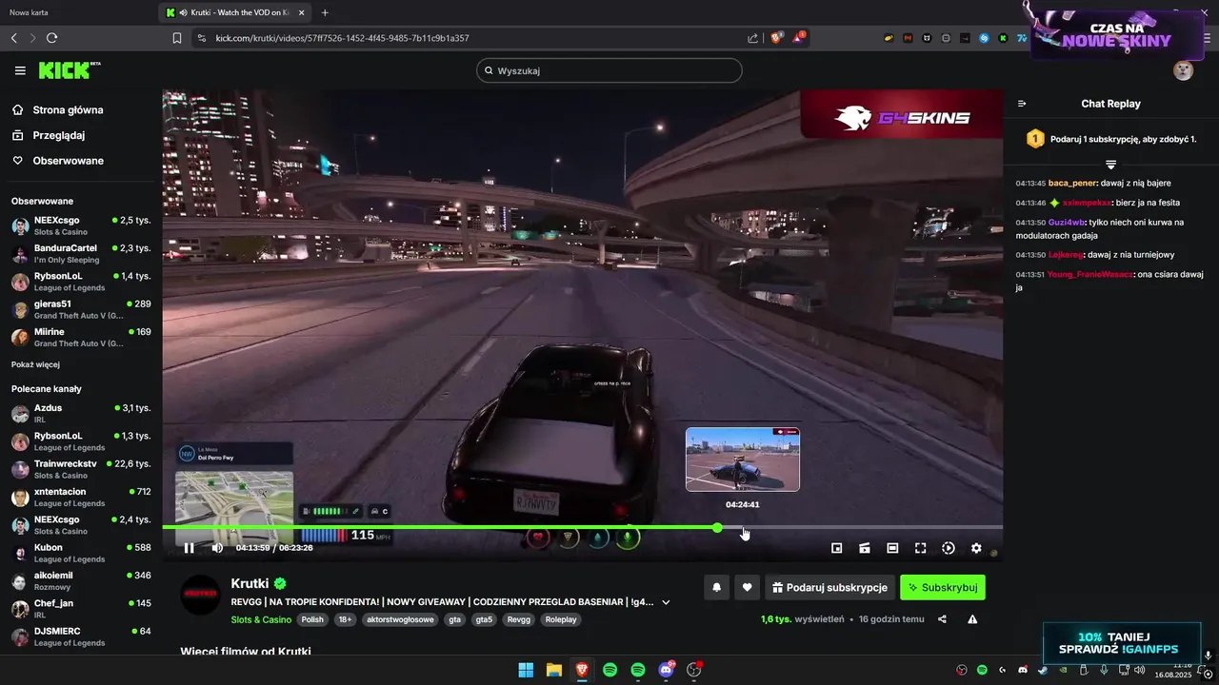Screen dimensions: 1219x685
Task: Enter fullscreen mode in the player
Action: pos(921,548)
